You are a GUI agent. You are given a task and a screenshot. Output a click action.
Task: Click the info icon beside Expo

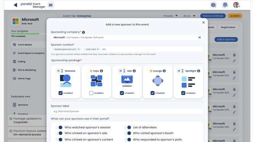tap(102, 71)
